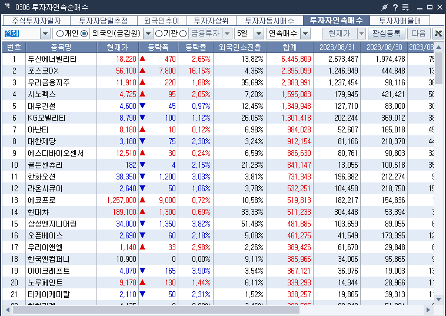Select stock 아이크래프트
The height and width of the screenshot is (316, 446).
pyautogui.click(x=49, y=271)
